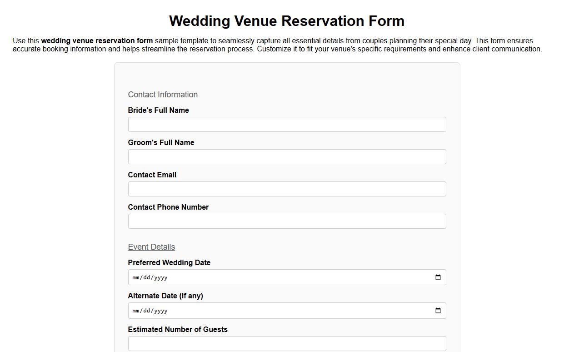Click the Groom's Full Name input field
This screenshot has width=574, height=352.
click(287, 156)
